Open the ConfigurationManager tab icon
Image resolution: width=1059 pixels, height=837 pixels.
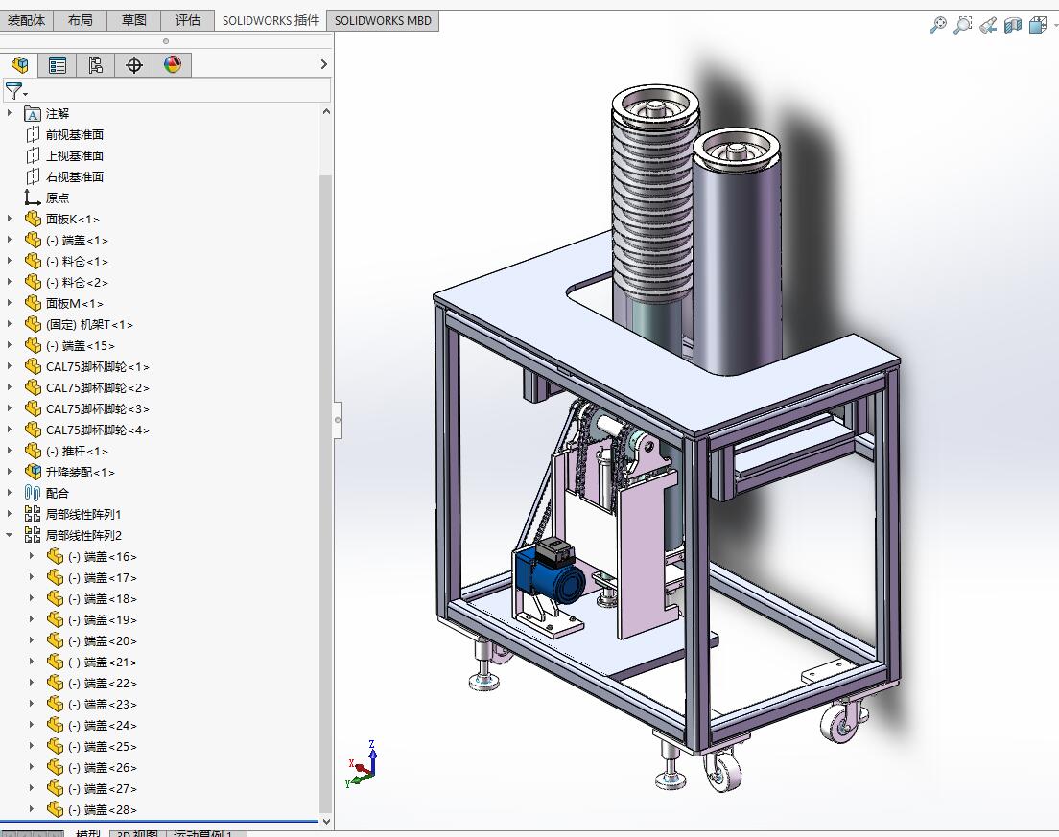pyautogui.click(x=95, y=65)
